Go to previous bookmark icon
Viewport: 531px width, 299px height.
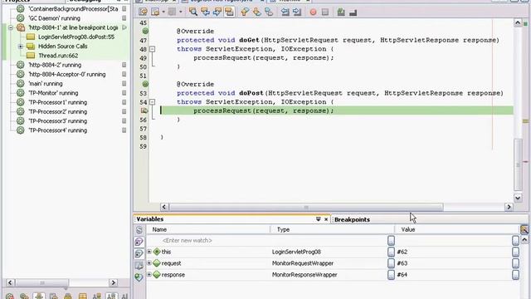click(245, 12)
